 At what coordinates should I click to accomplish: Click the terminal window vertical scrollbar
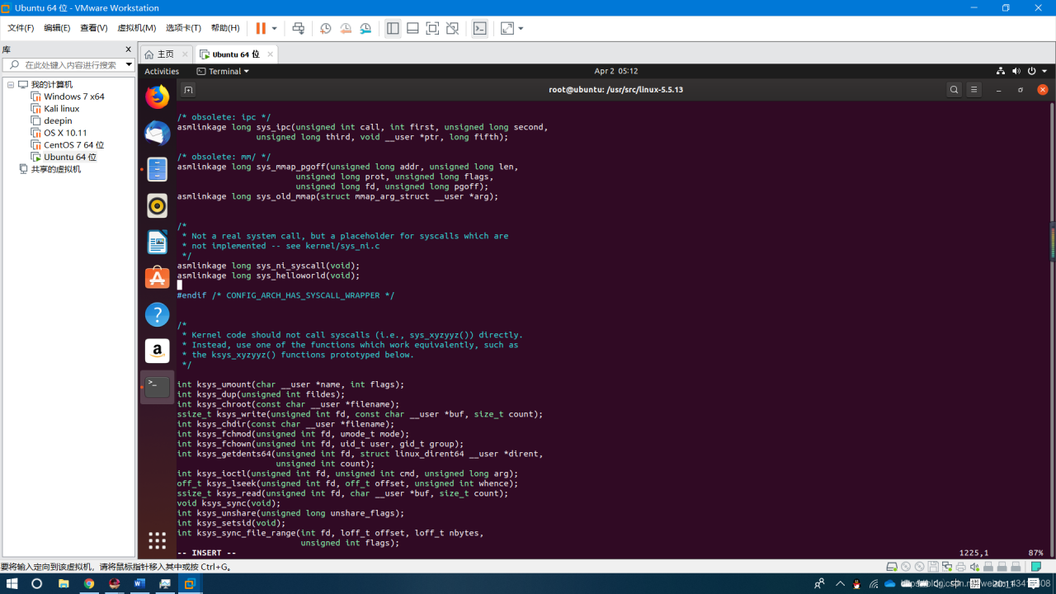(x=1050, y=328)
